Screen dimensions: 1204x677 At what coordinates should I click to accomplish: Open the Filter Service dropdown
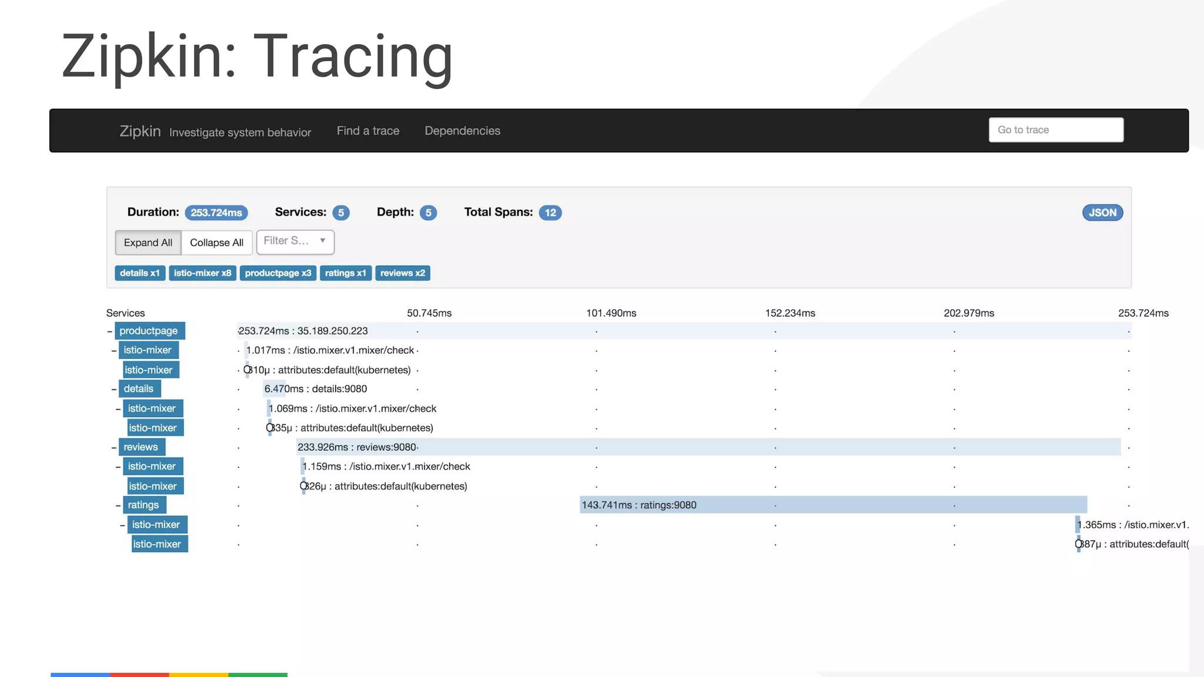[295, 242]
